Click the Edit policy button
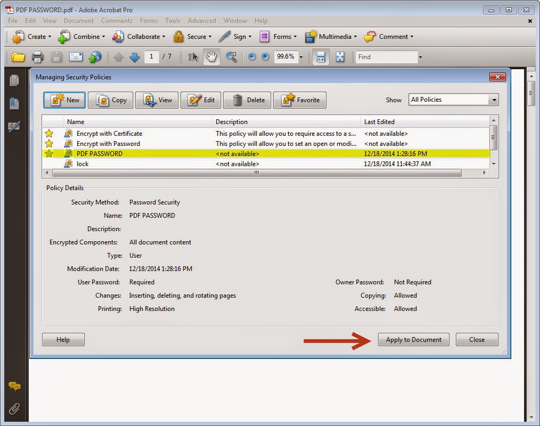This screenshot has width=540, height=426. (x=201, y=100)
